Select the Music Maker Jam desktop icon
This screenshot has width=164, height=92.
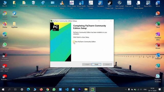(72, 5)
